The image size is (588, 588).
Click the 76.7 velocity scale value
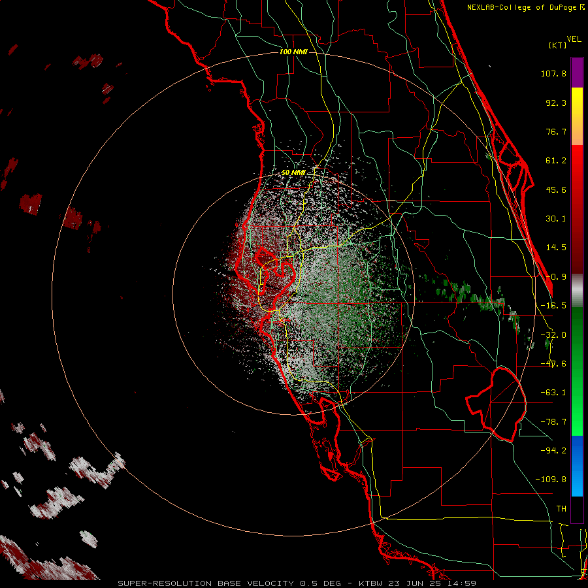coord(556,131)
